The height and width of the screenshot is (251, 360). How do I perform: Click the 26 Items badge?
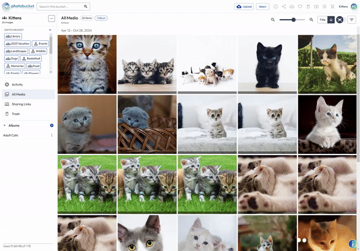click(x=86, y=18)
